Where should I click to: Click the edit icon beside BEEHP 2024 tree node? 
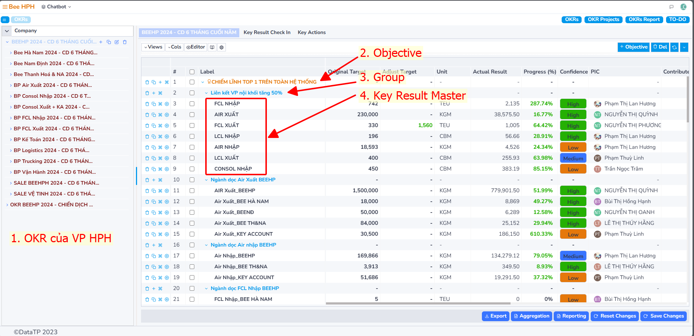coord(117,42)
